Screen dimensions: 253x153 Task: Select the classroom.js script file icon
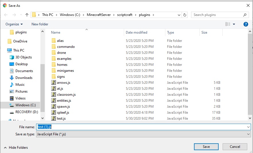(x=54, y=94)
